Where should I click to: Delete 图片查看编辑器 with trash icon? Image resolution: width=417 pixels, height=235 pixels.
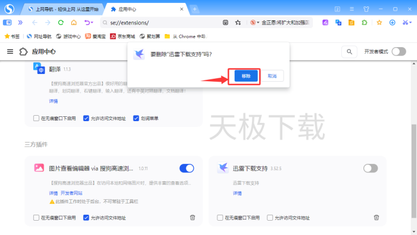pos(192,218)
